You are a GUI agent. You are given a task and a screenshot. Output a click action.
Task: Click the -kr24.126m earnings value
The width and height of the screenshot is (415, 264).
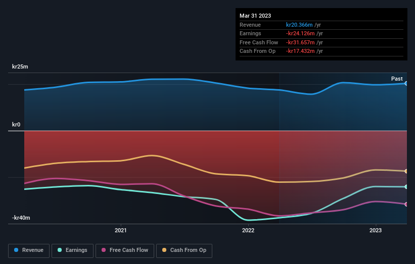[300, 33]
